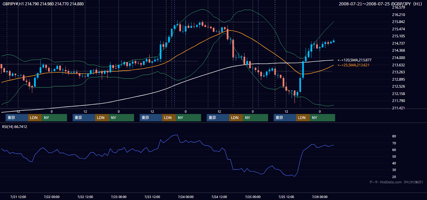Click price axis label 215.105
This screenshot has width=427, height=200.
click(399, 36)
